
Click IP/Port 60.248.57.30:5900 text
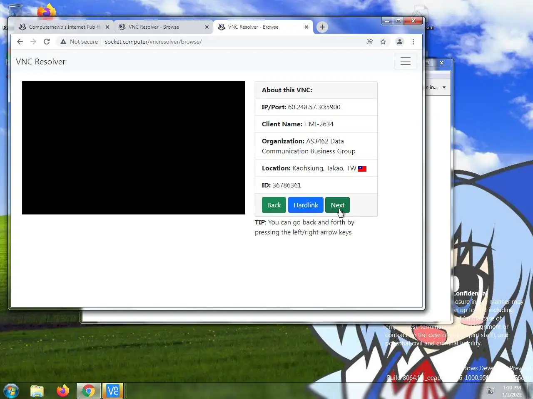(x=301, y=107)
